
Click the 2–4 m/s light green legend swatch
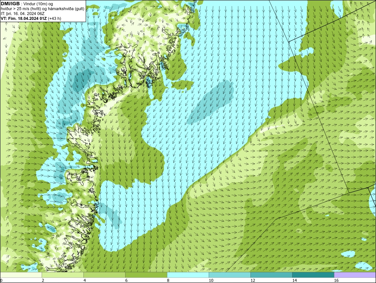62,275
